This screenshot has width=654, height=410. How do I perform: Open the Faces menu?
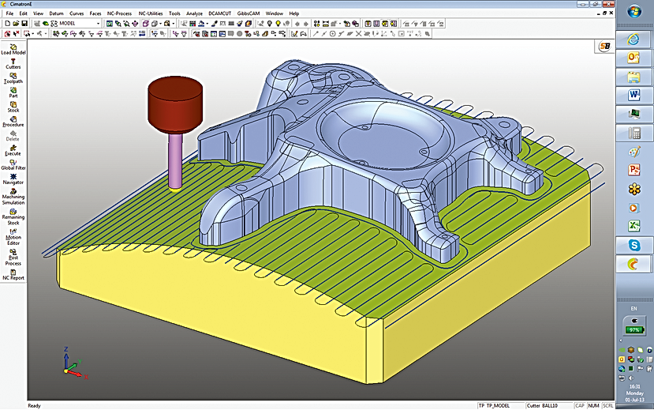coord(95,13)
